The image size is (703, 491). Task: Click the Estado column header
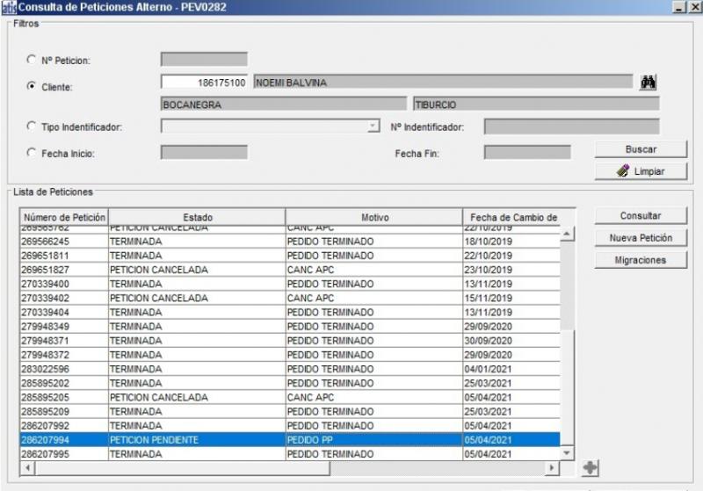pos(197,217)
